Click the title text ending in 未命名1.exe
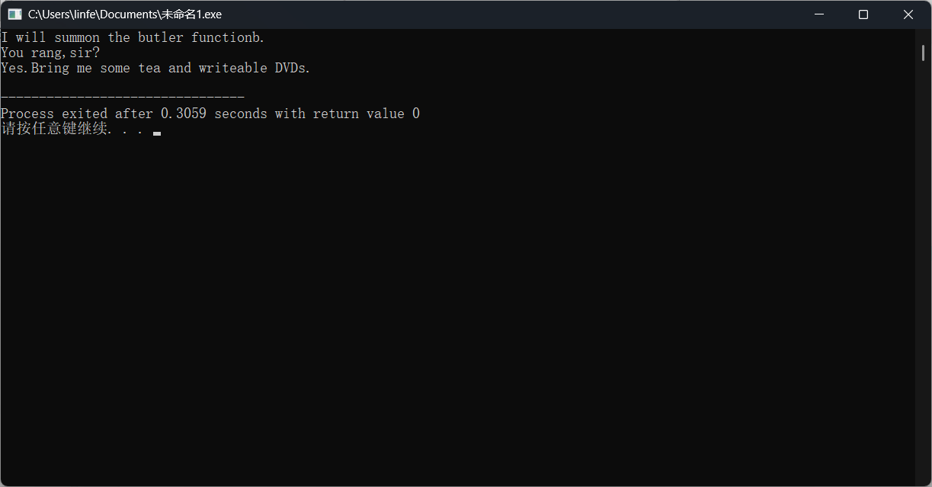 point(125,14)
